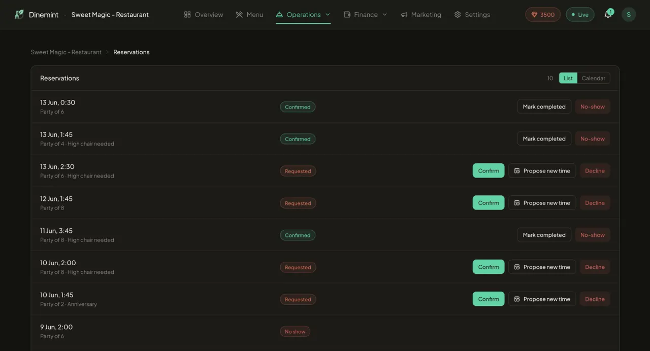
Task: Propose new time for 12 Jun, 1:45
Action: tap(542, 202)
